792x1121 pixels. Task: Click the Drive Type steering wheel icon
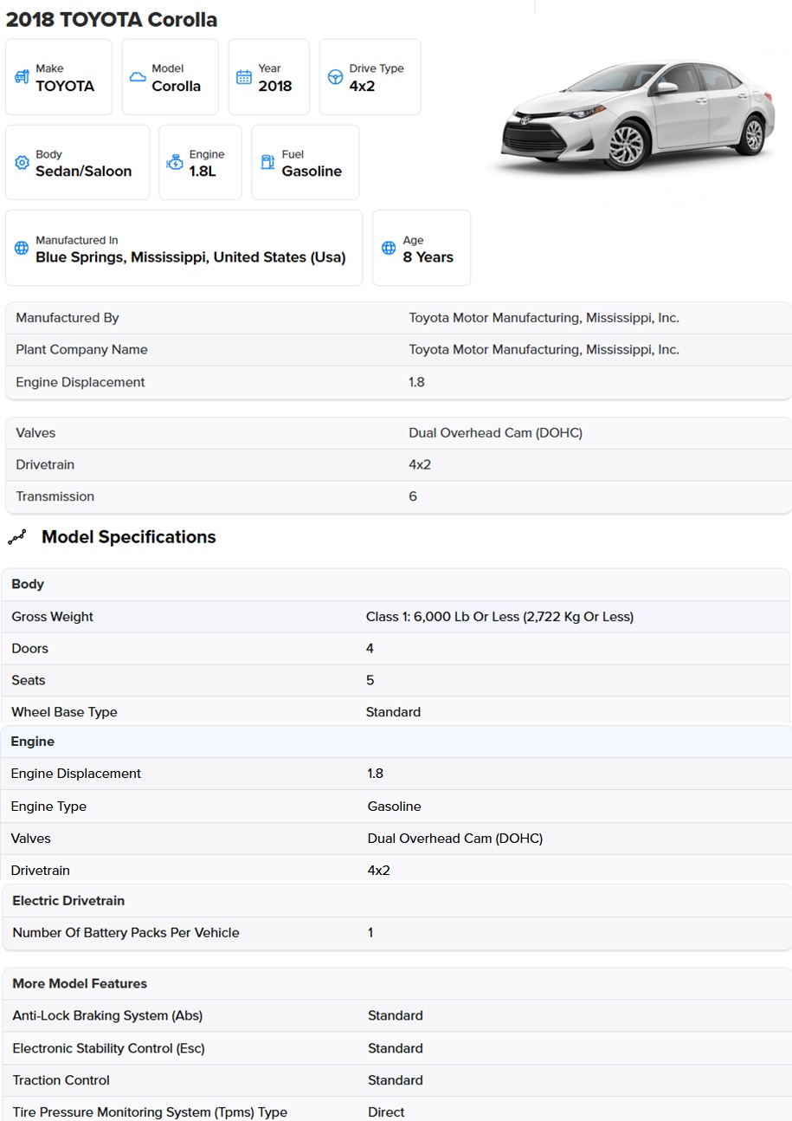coord(335,77)
